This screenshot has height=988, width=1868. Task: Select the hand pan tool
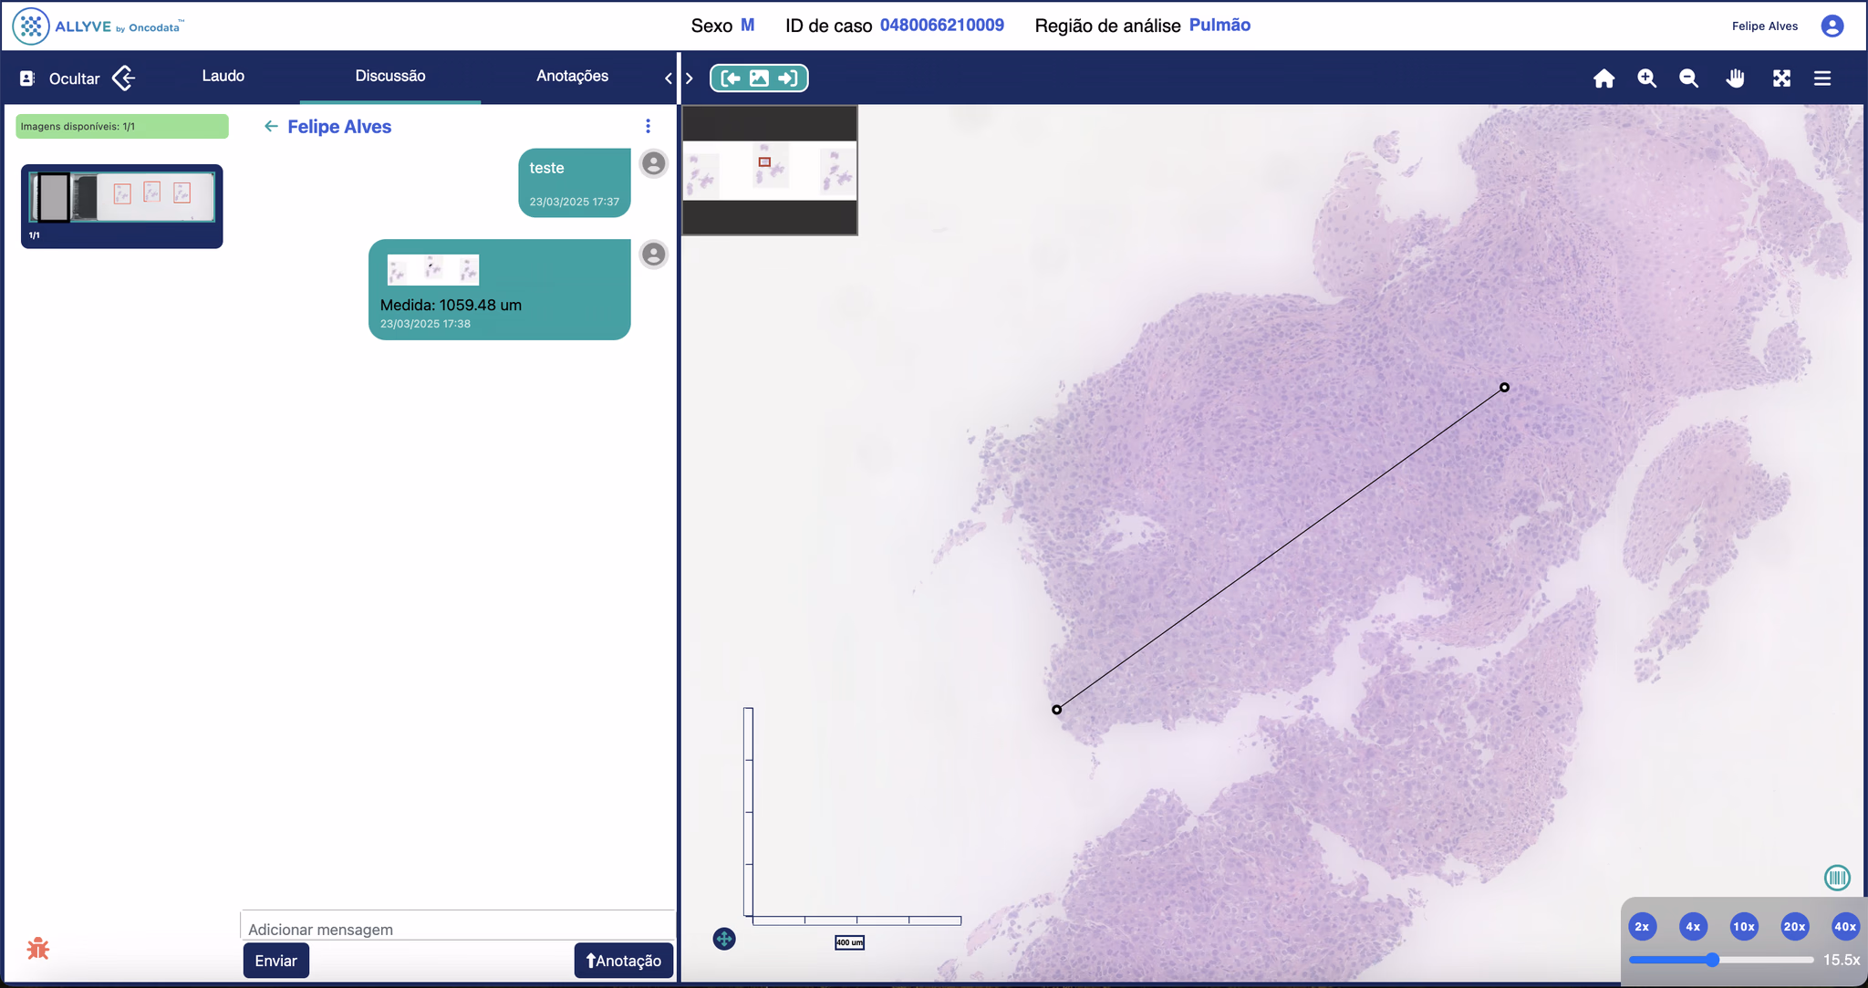(x=1735, y=78)
